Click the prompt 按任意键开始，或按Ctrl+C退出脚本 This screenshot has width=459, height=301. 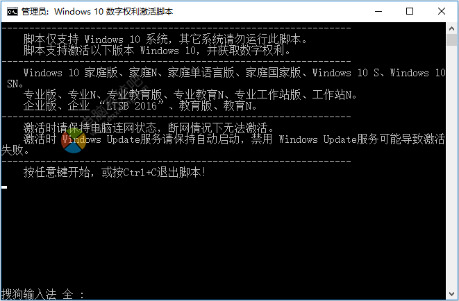click(115, 173)
